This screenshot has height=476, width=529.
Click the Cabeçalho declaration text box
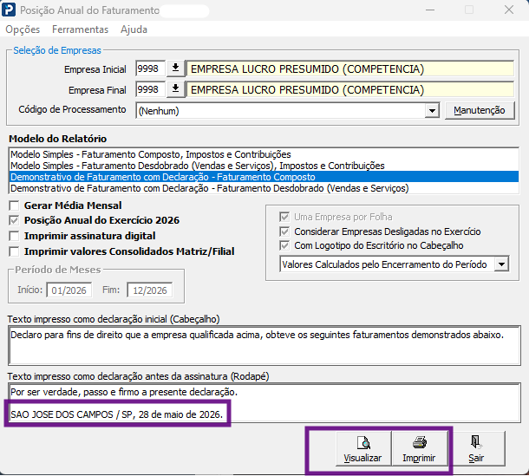click(264, 345)
